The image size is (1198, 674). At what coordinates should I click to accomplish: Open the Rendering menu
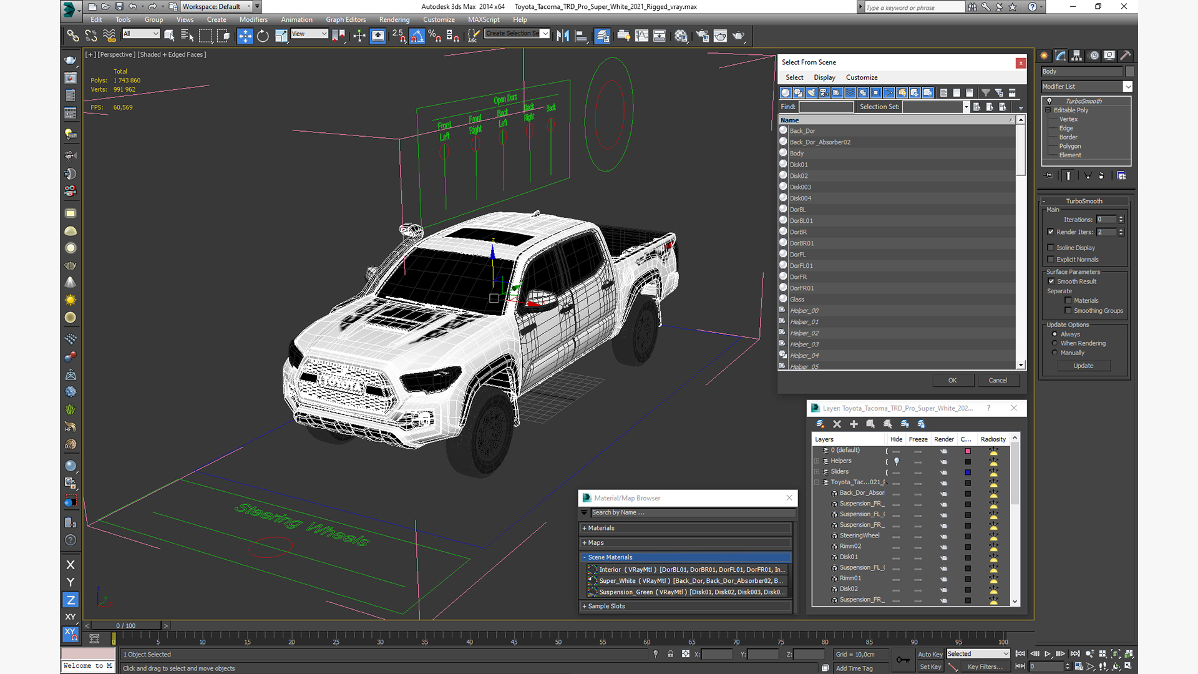click(x=394, y=20)
